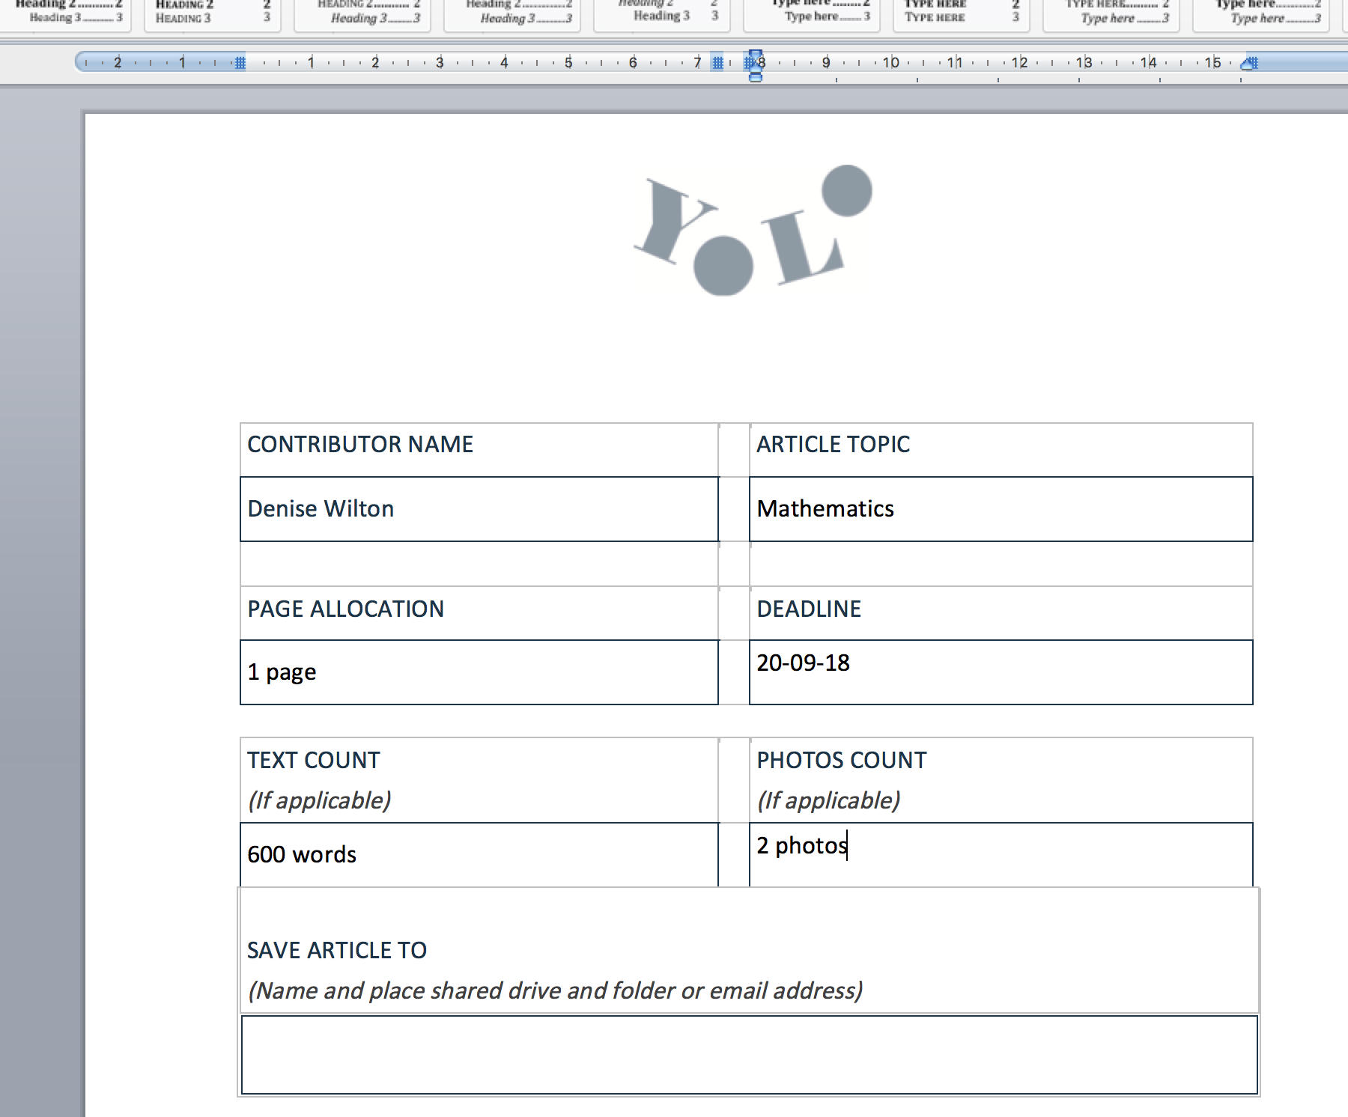The height and width of the screenshot is (1117, 1348).
Task: Choose the all-caps TYPE HERE contents style thumbnail
Action: (x=962, y=14)
